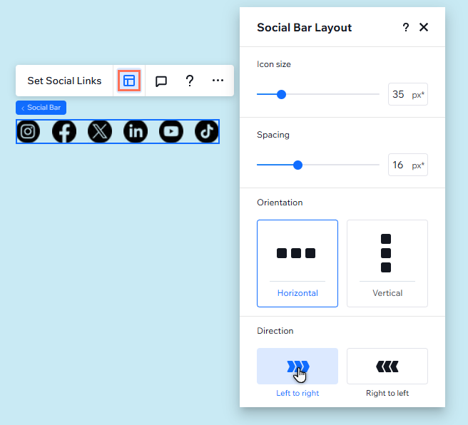468x425 pixels.
Task: Click the Icon size value field showing 35
Action: tap(407, 94)
